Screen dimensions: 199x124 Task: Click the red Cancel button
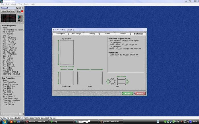point(140,93)
